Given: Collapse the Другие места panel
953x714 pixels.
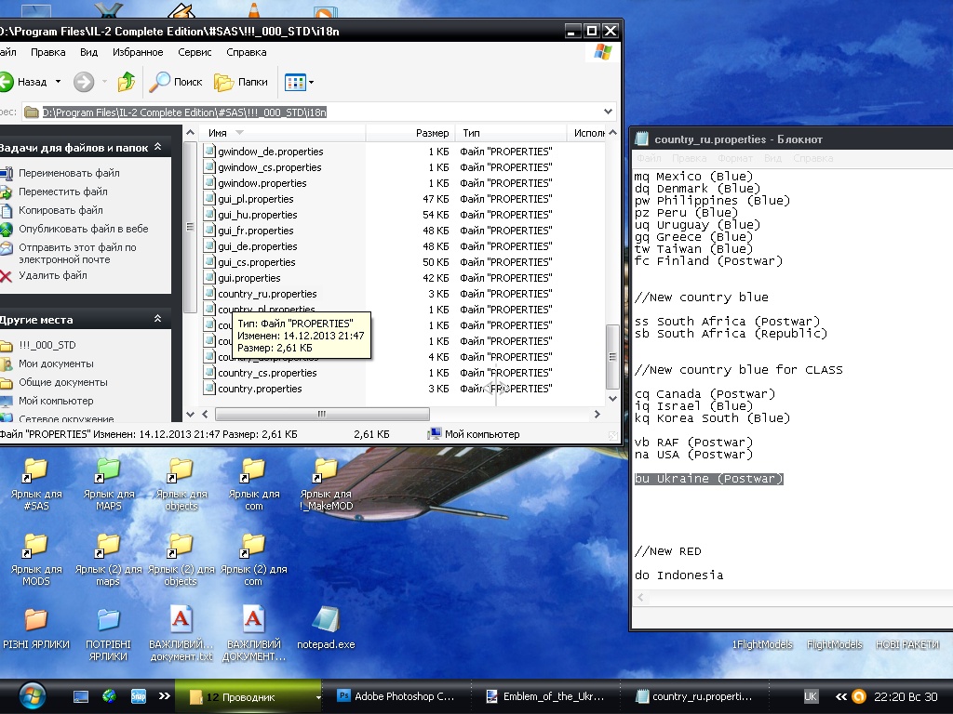Looking at the screenshot, I should 158,319.
